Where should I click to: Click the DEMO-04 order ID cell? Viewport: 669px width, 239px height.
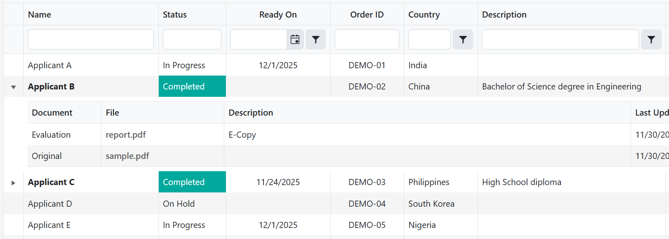(367, 204)
